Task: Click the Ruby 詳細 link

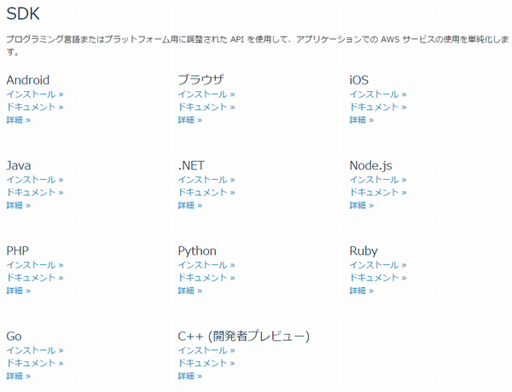Action: 361,291
